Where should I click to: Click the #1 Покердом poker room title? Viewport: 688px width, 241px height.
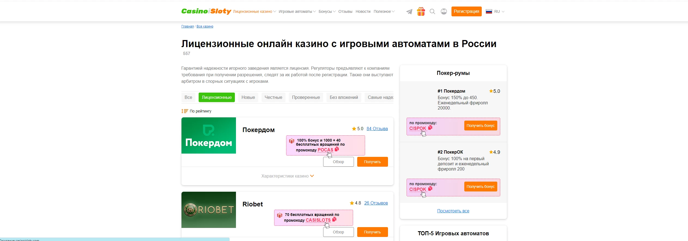click(451, 91)
